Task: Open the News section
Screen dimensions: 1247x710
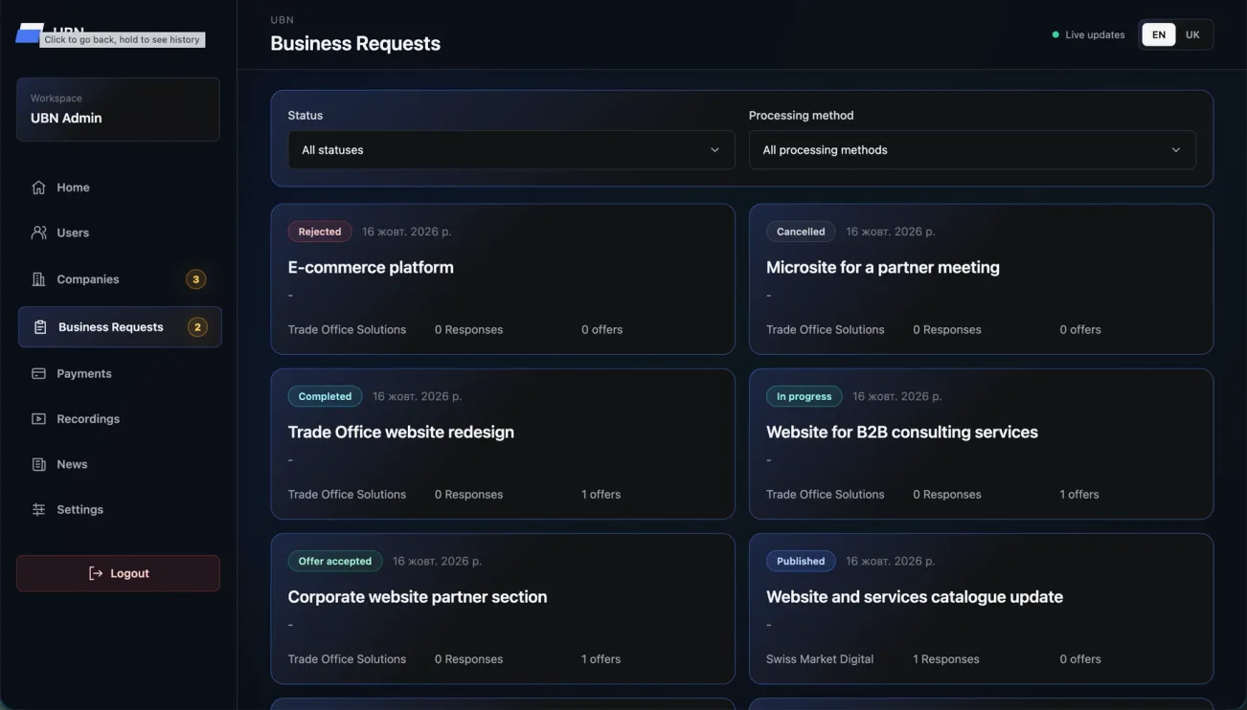Action: (119, 464)
